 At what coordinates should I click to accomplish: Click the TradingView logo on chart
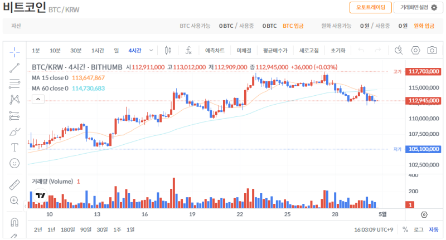[40, 195]
